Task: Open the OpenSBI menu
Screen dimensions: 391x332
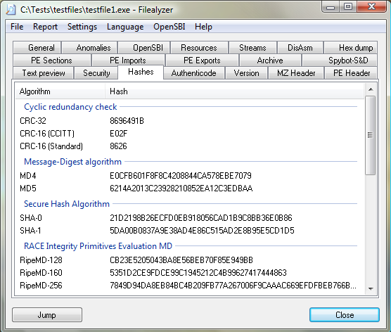Action: pos(169,27)
